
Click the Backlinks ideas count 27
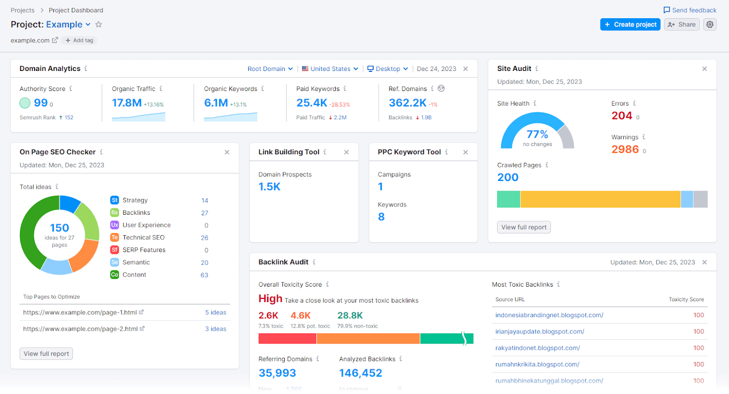[205, 213]
